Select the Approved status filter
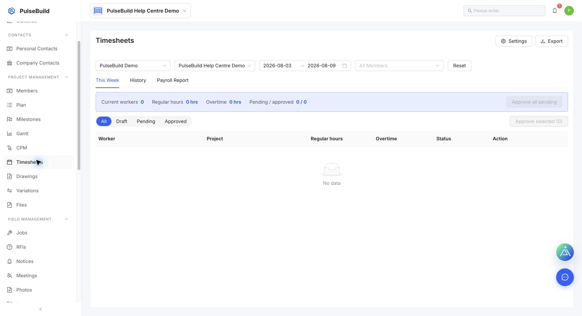582x316 pixels. (x=176, y=121)
